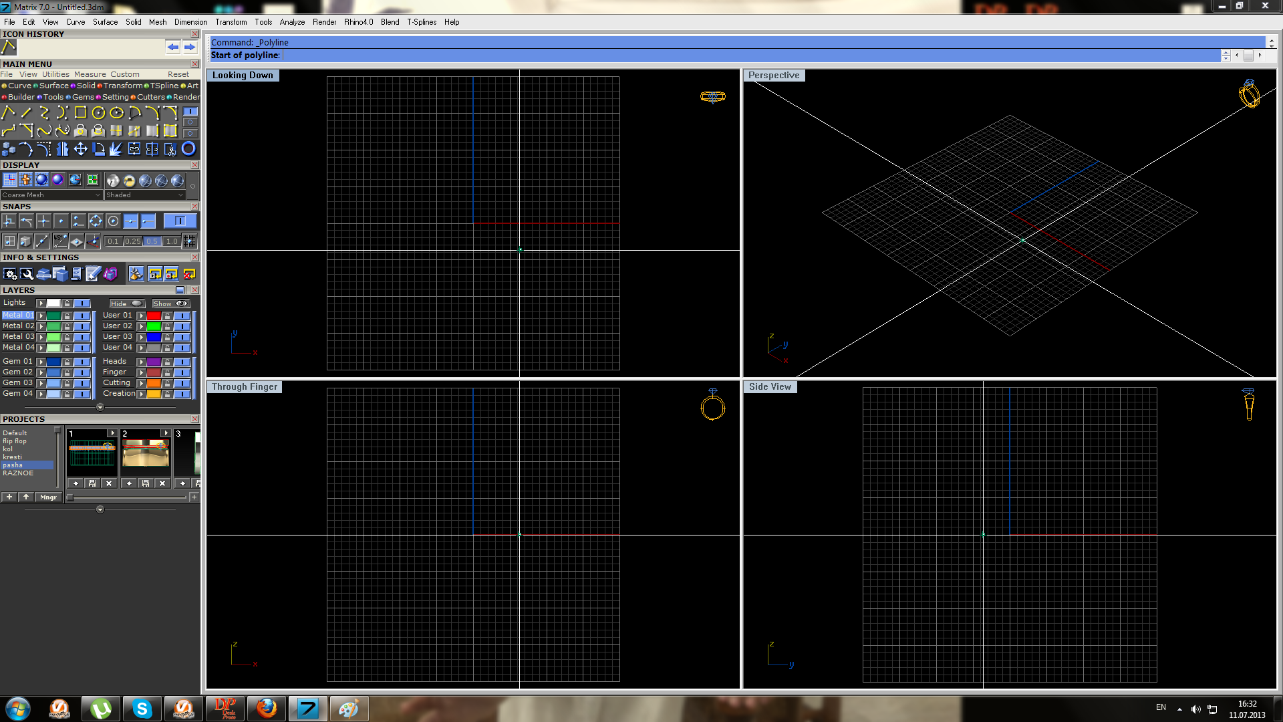Toggle the Quadrant snap
Viewport: 1283px width, 722px height.
click(96, 221)
